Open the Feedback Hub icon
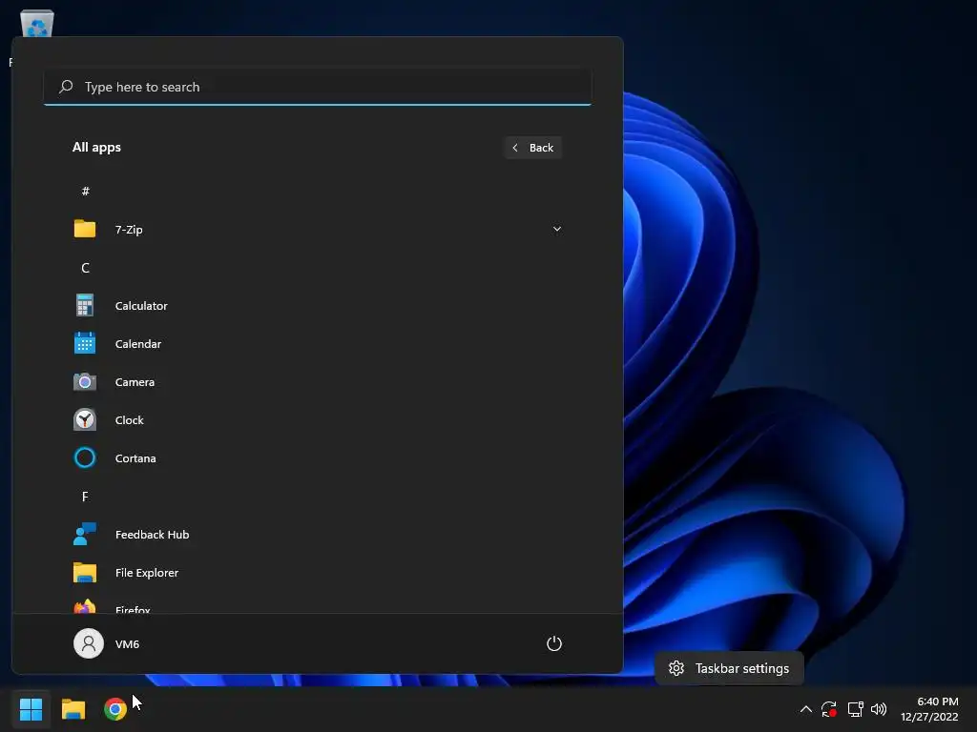 (85, 534)
